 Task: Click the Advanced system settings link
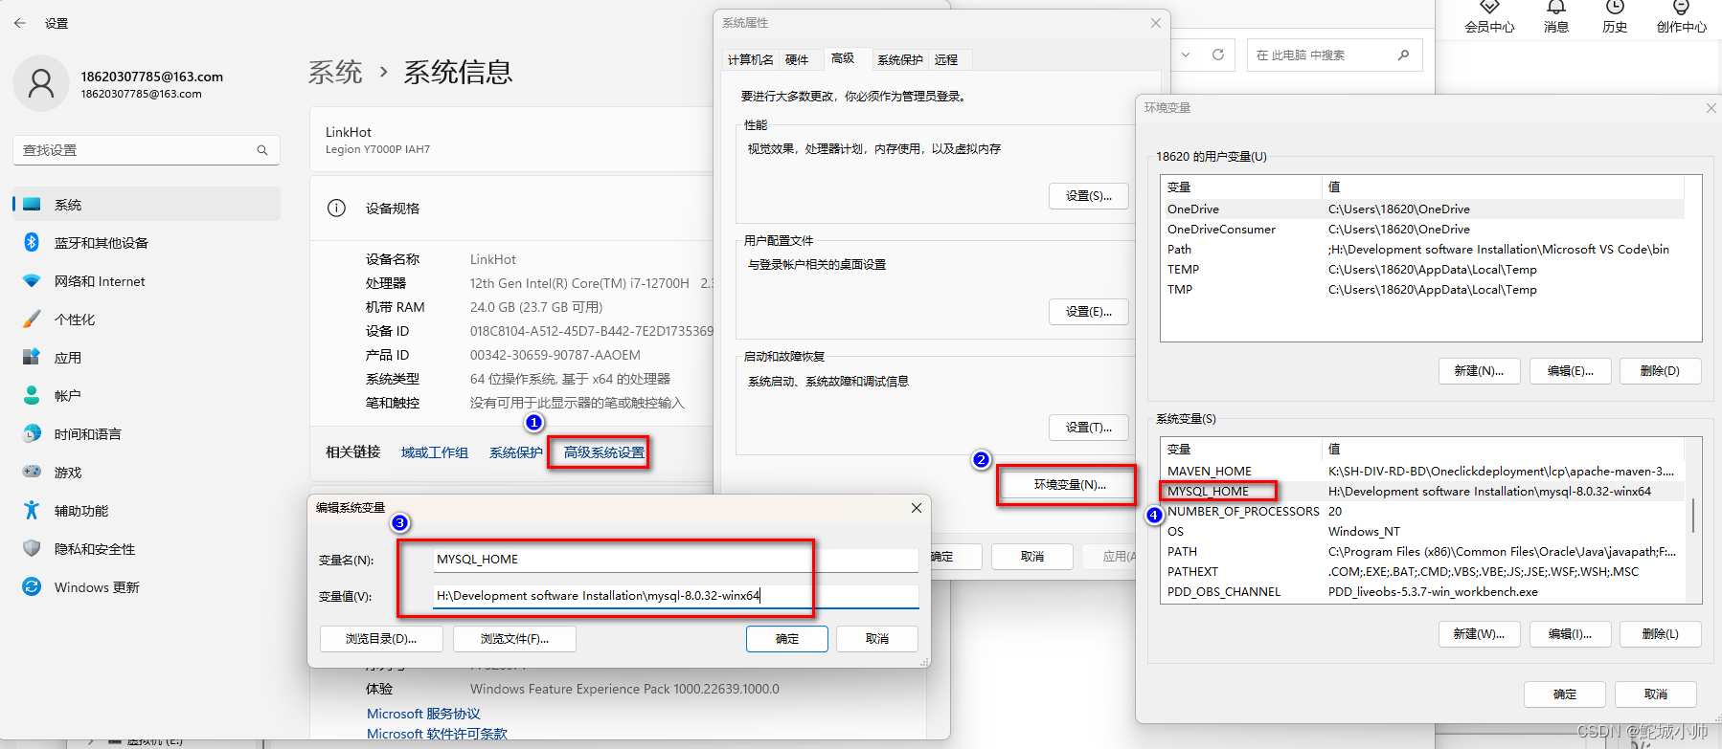(x=603, y=452)
